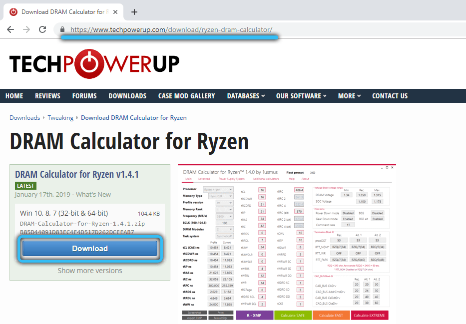Click the favicon on the browser tab
Image resolution: width=466 pixels, height=324 pixels.
pyautogui.click(x=13, y=11)
